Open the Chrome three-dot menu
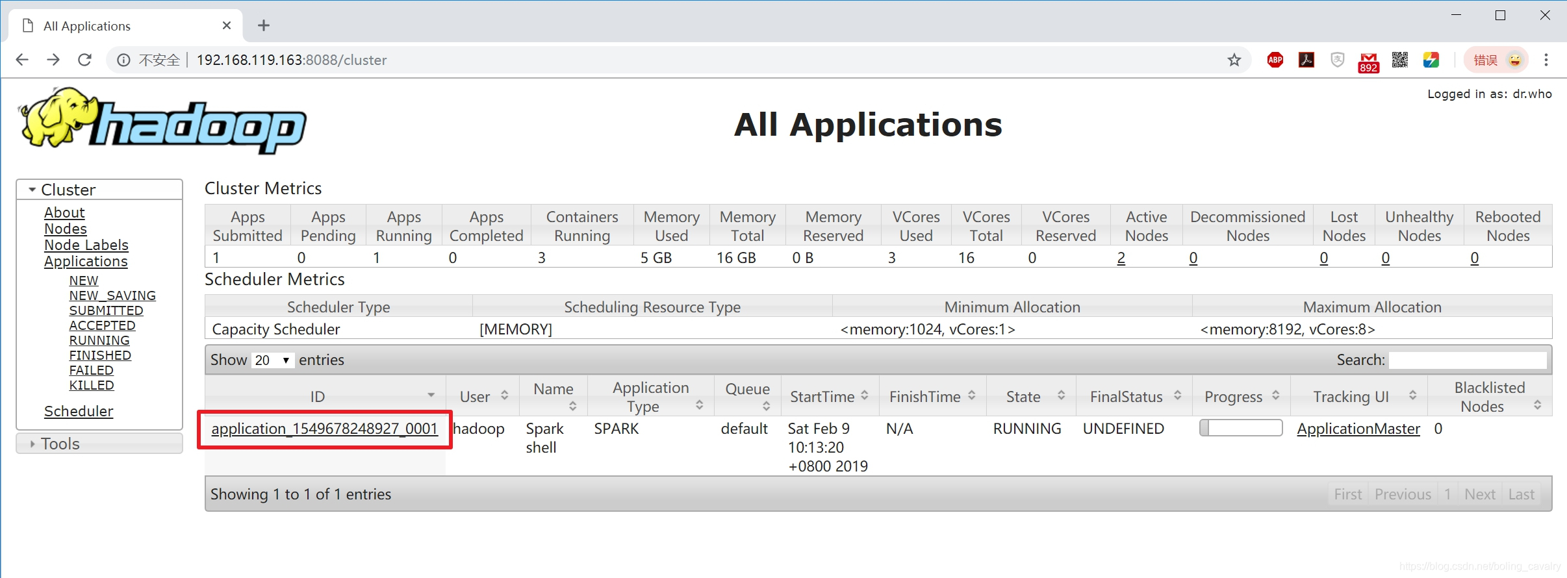Image resolution: width=1567 pixels, height=578 pixels. (1546, 60)
